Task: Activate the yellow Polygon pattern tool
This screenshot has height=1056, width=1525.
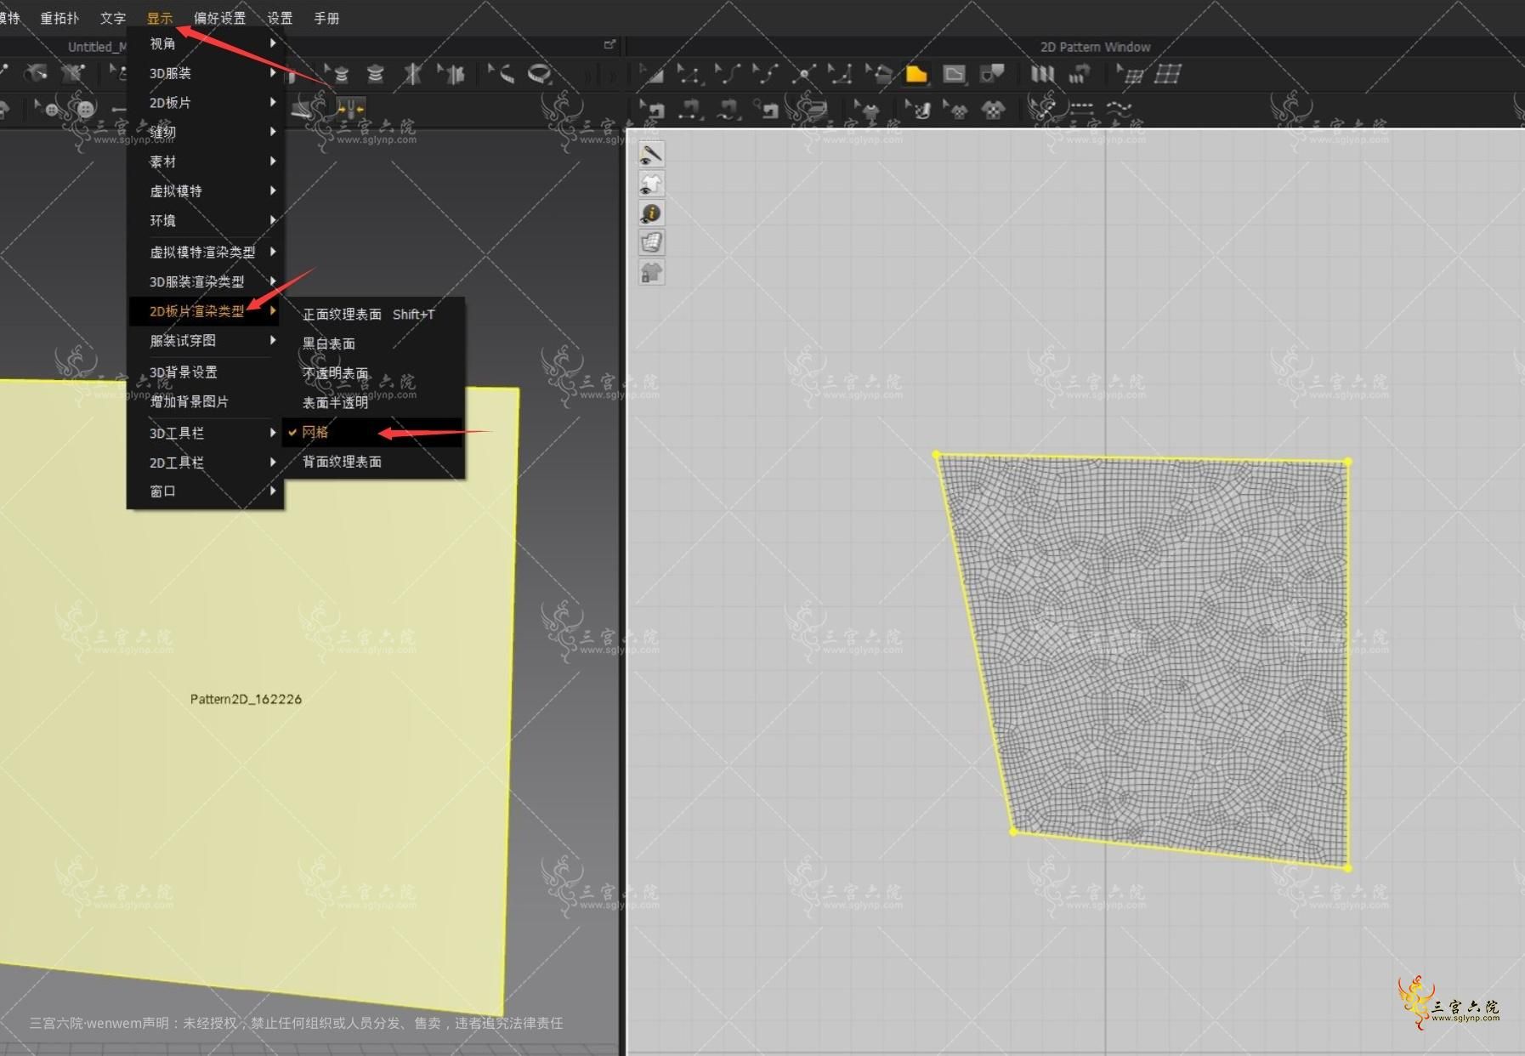Action: coord(916,74)
